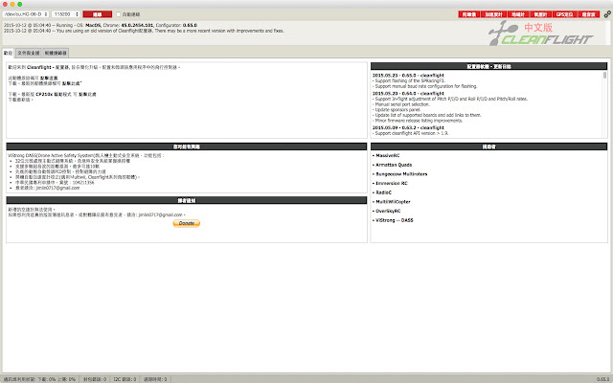Click the red GPS sensor indicator
Image resolution: width=613 pixels, height=383 pixels.
click(564, 14)
